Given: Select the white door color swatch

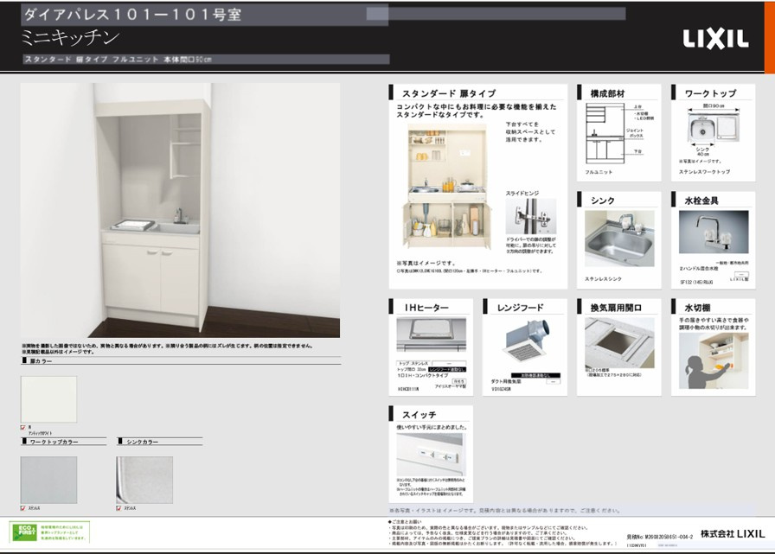Looking at the screenshot, I should click(x=48, y=399).
